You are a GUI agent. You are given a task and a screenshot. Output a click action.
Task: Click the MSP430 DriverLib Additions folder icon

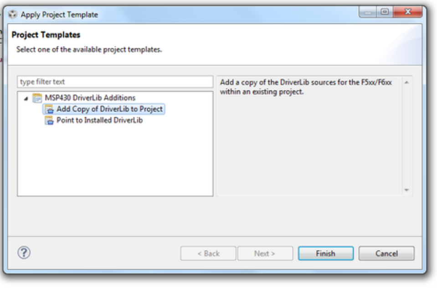point(37,98)
